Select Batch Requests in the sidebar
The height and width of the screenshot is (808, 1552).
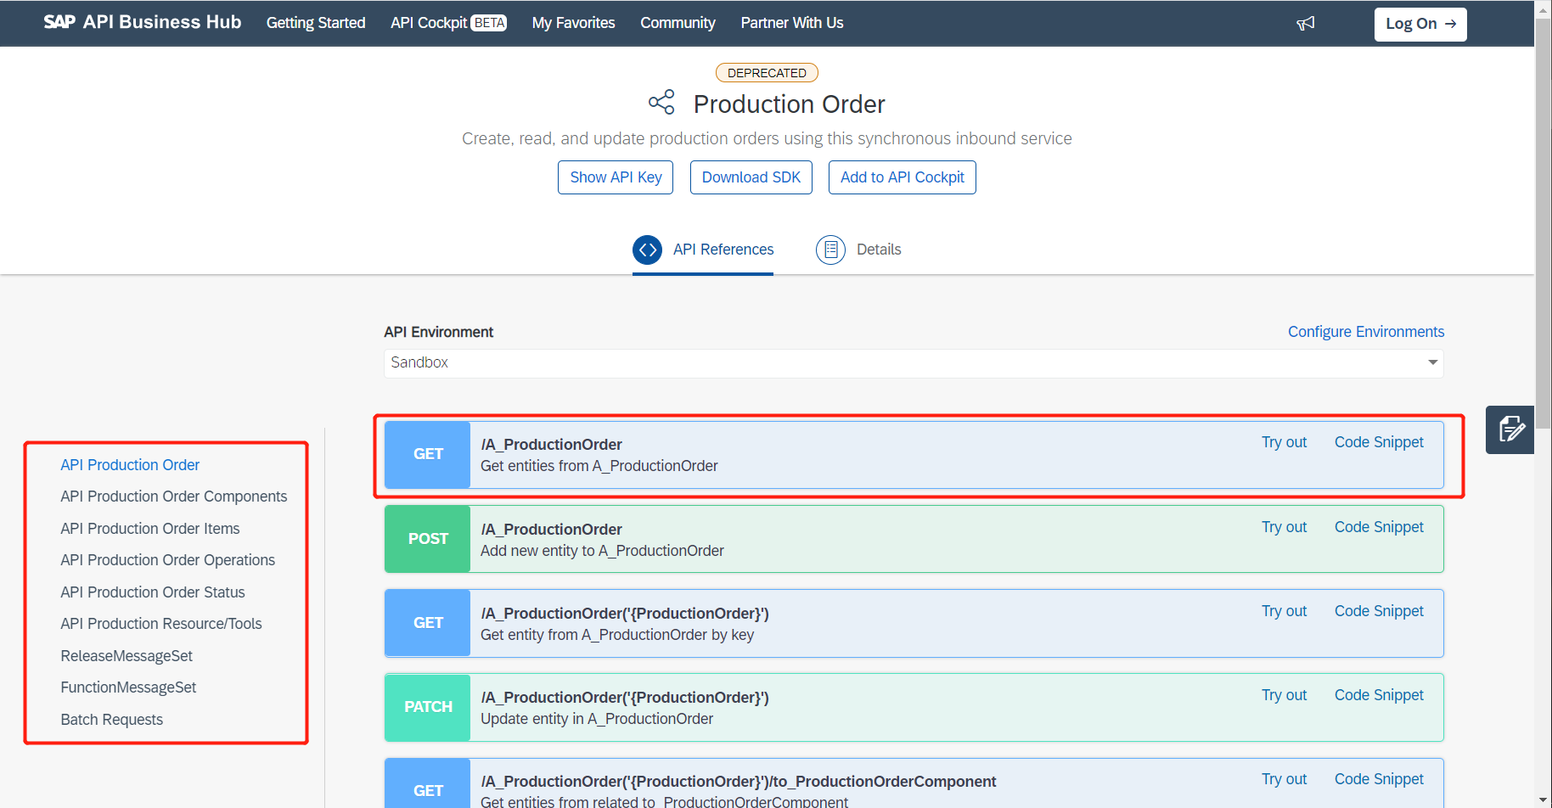coord(111,719)
